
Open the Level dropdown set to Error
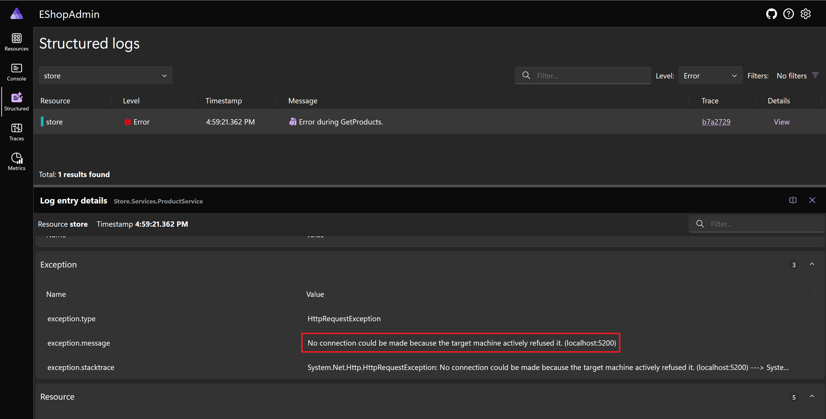710,75
